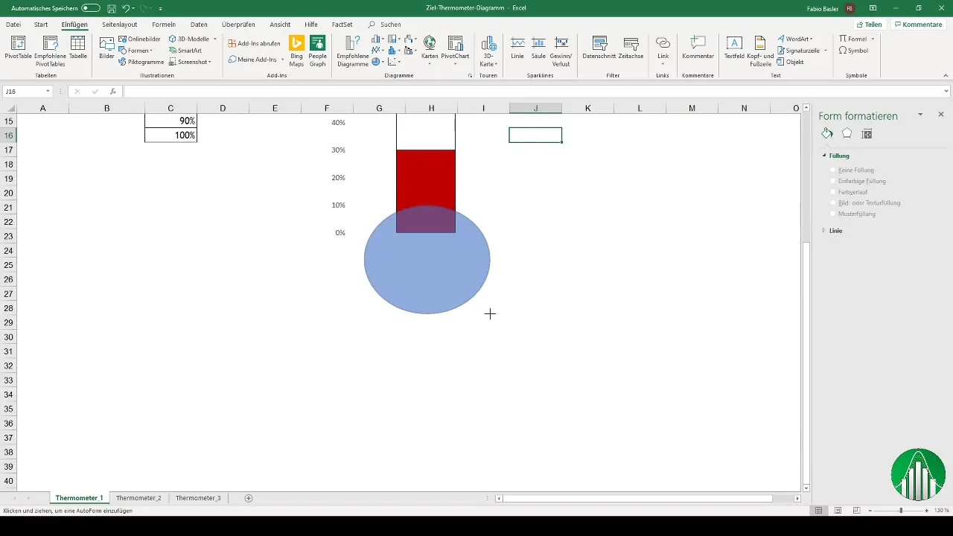
Task: Switch to normal view in status bar
Action: click(x=818, y=510)
